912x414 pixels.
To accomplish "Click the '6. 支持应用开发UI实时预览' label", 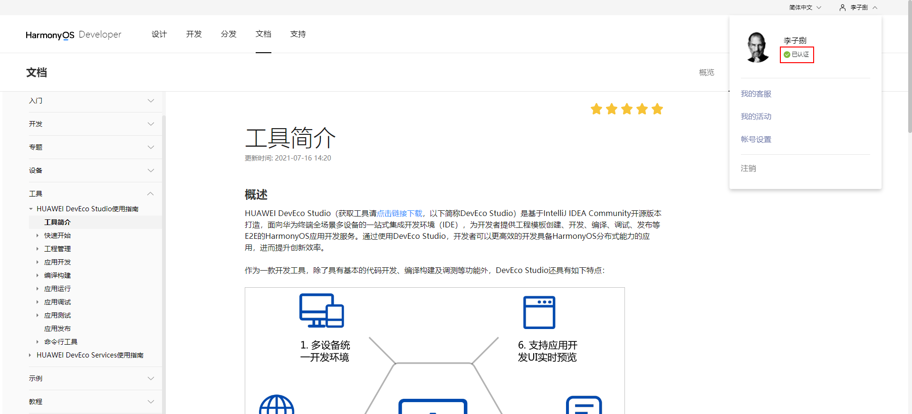I will coord(547,351).
